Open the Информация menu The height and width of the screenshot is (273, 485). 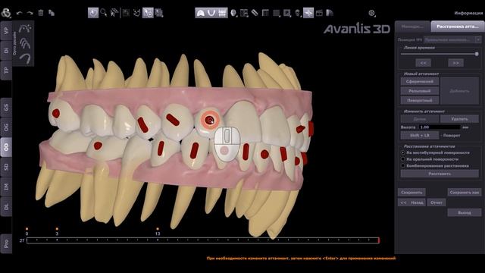point(468,13)
